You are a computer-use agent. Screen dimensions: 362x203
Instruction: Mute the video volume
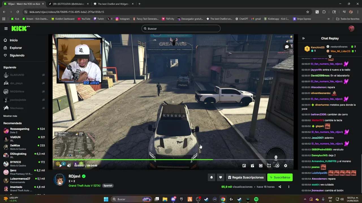(69, 166)
